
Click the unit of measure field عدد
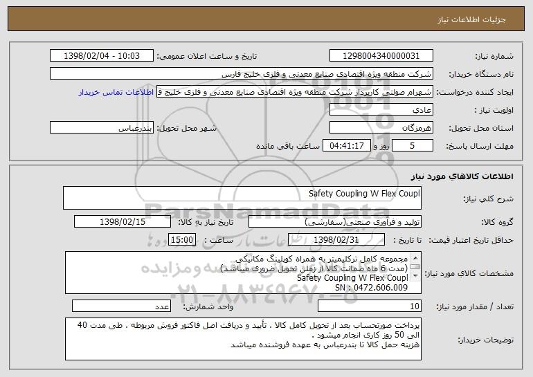[121, 306]
